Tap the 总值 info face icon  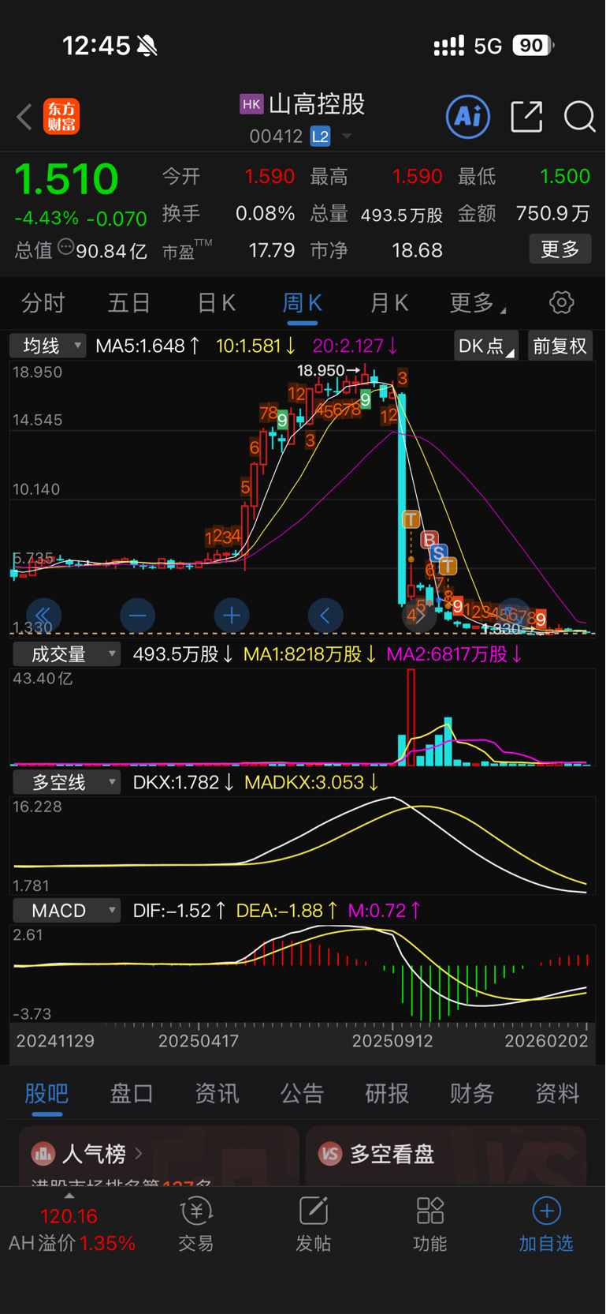[66, 248]
